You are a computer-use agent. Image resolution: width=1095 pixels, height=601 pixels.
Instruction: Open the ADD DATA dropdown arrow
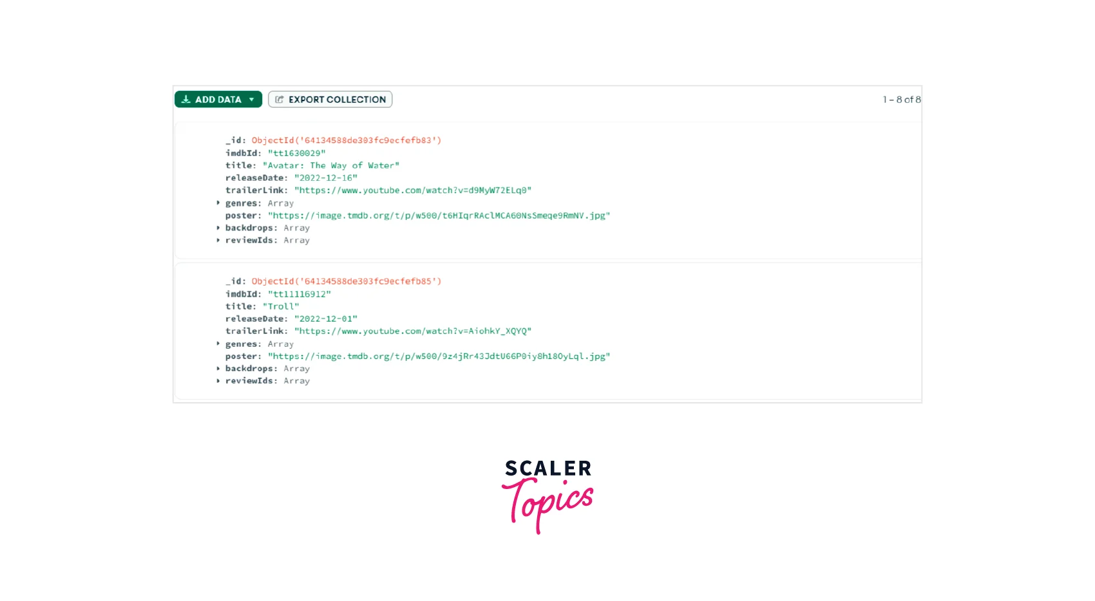click(x=251, y=100)
